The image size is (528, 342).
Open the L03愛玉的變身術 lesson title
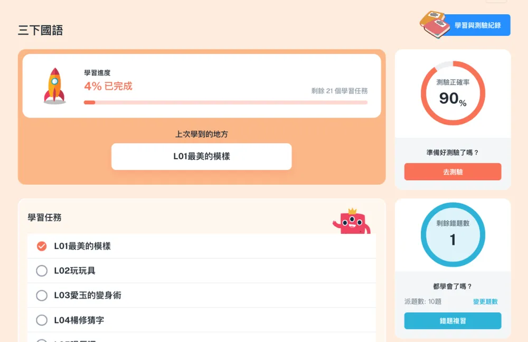[x=88, y=296]
